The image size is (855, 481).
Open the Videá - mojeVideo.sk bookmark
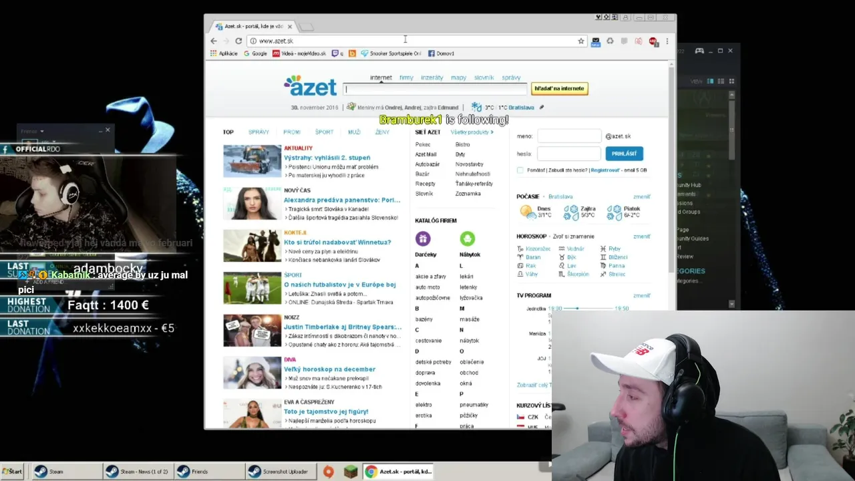[299, 53]
